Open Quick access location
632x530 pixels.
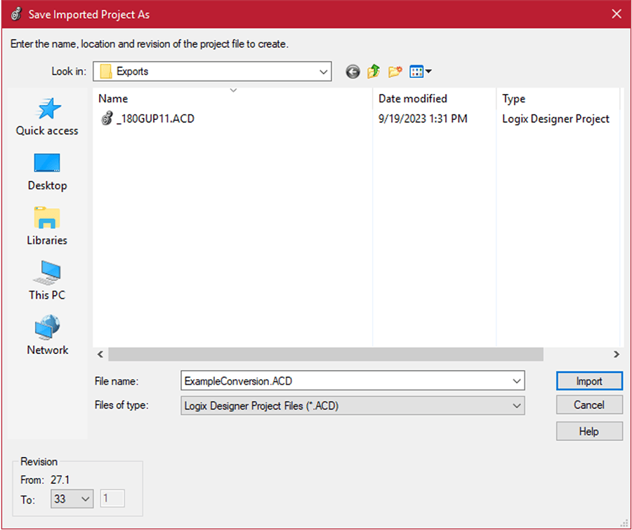pyautogui.click(x=47, y=116)
